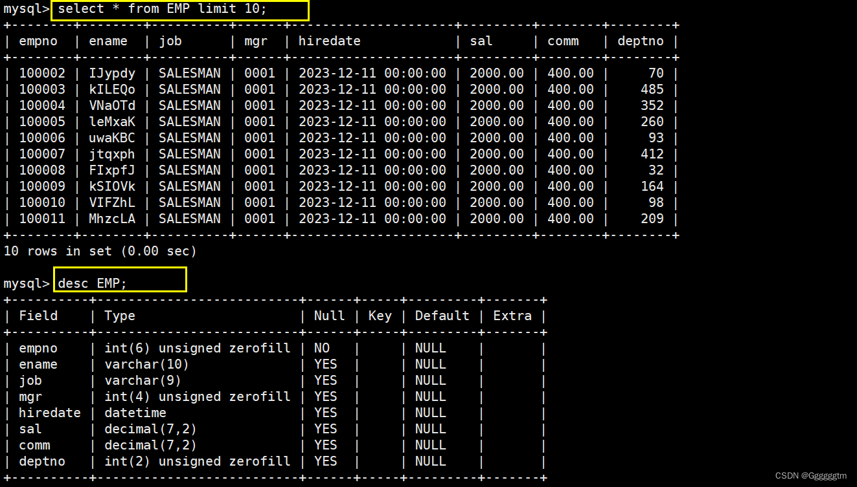Select employee name jtqxph
Viewport: 857px width, 487px height.
tap(112, 154)
